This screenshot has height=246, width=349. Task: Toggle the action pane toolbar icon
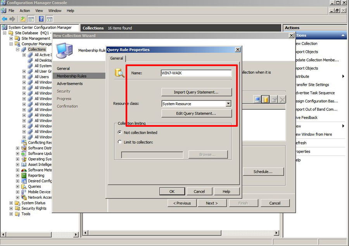pyautogui.click(x=49, y=19)
